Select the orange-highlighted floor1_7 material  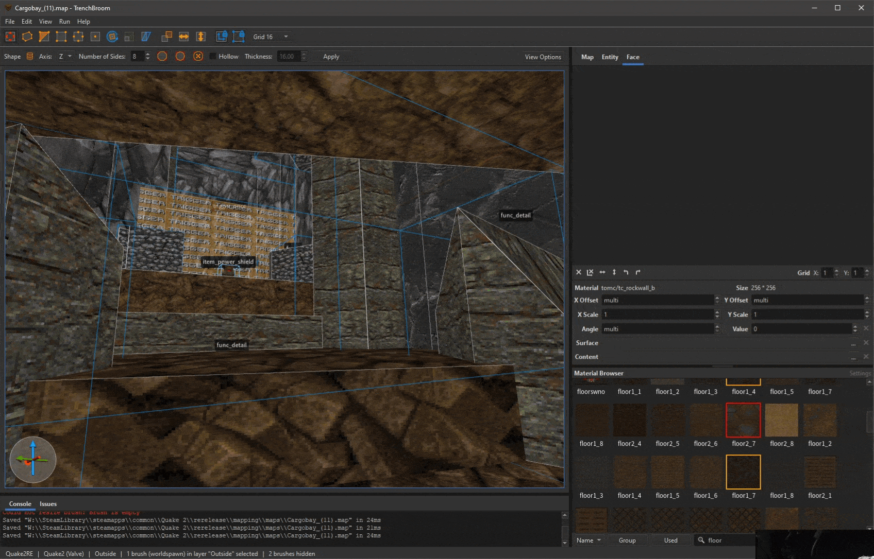(x=743, y=472)
